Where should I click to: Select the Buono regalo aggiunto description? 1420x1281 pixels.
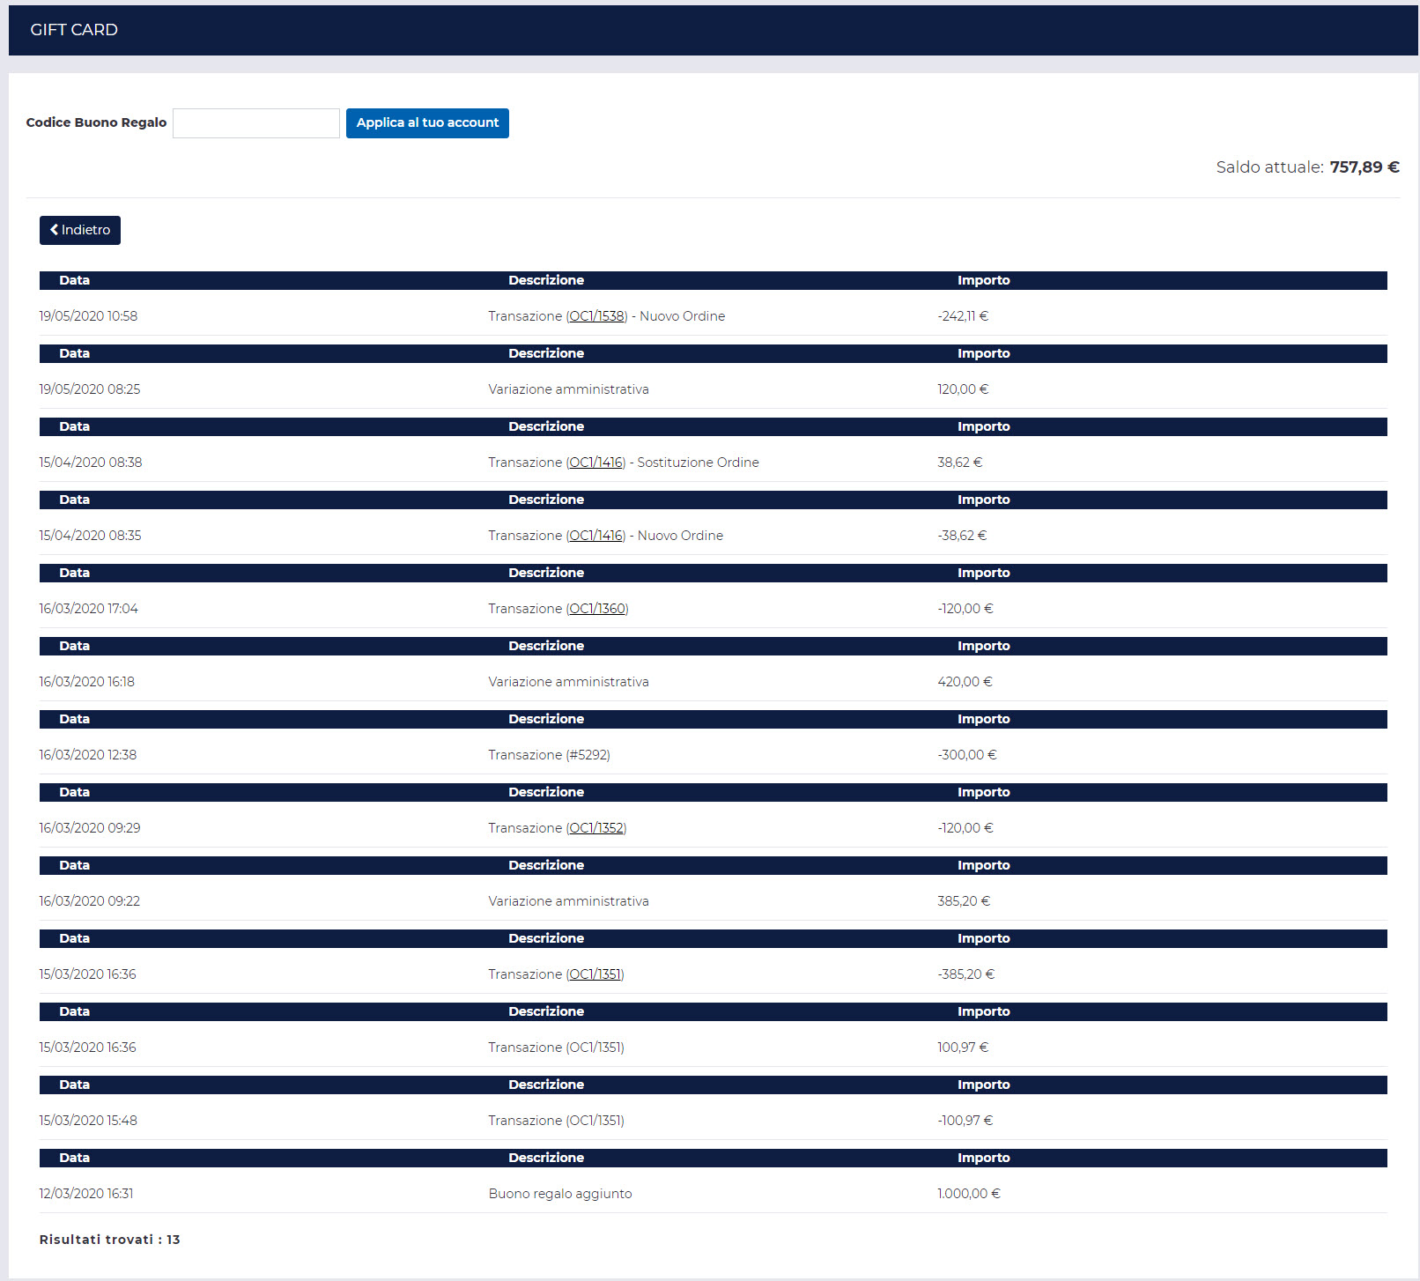[x=560, y=1194]
